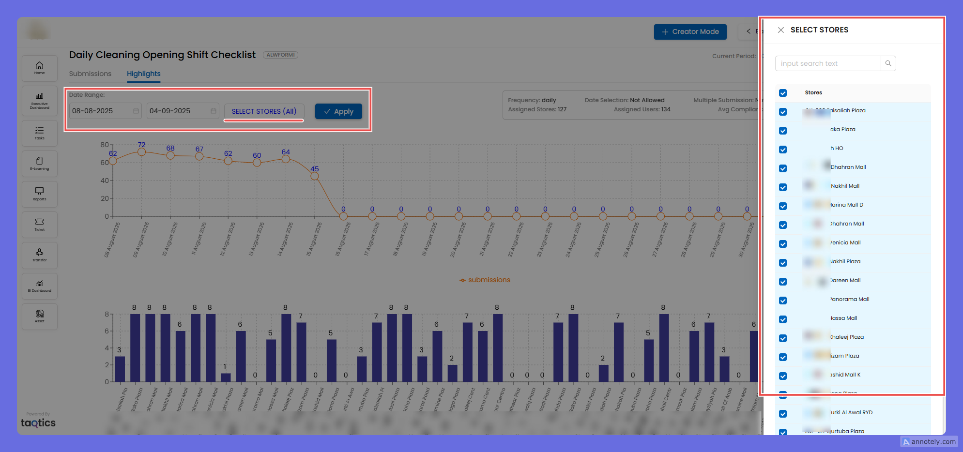Viewport: 963px width, 452px height.
Task: Open the Ticket sidebar icon
Action: [40, 225]
